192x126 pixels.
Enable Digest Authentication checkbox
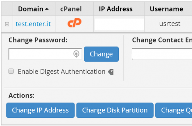tap(11, 71)
